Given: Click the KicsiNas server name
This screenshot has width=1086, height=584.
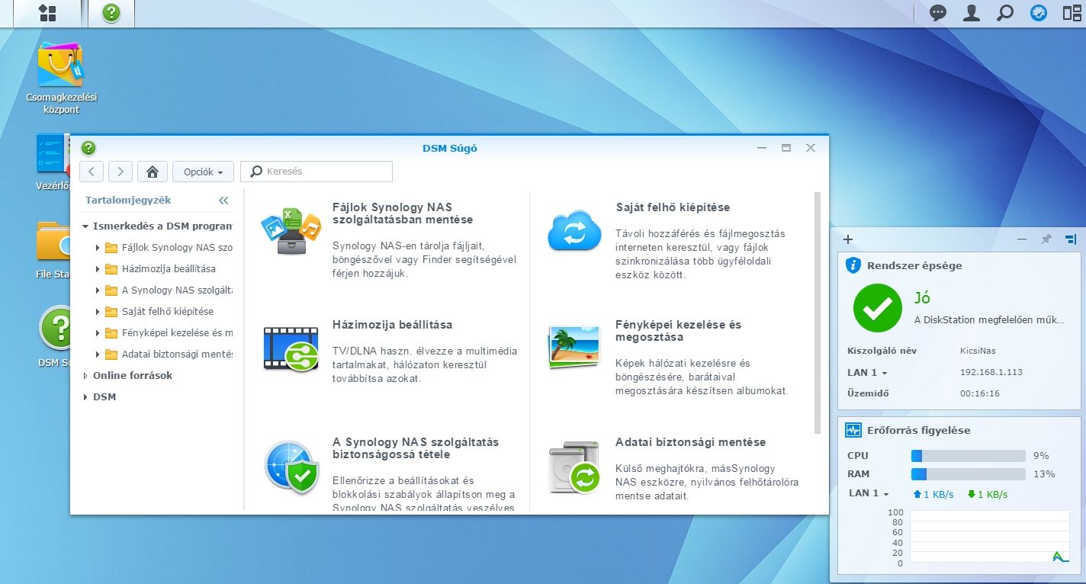Looking at the screenshot, I should [978, 351].
